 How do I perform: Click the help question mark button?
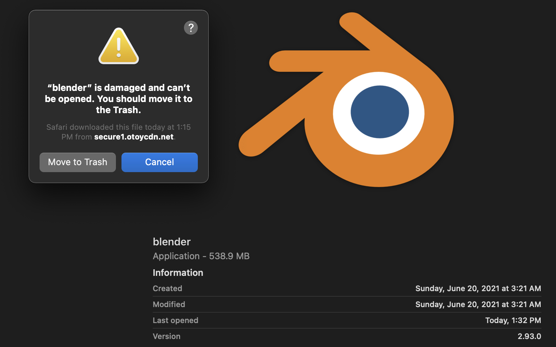tap(191, 28)
